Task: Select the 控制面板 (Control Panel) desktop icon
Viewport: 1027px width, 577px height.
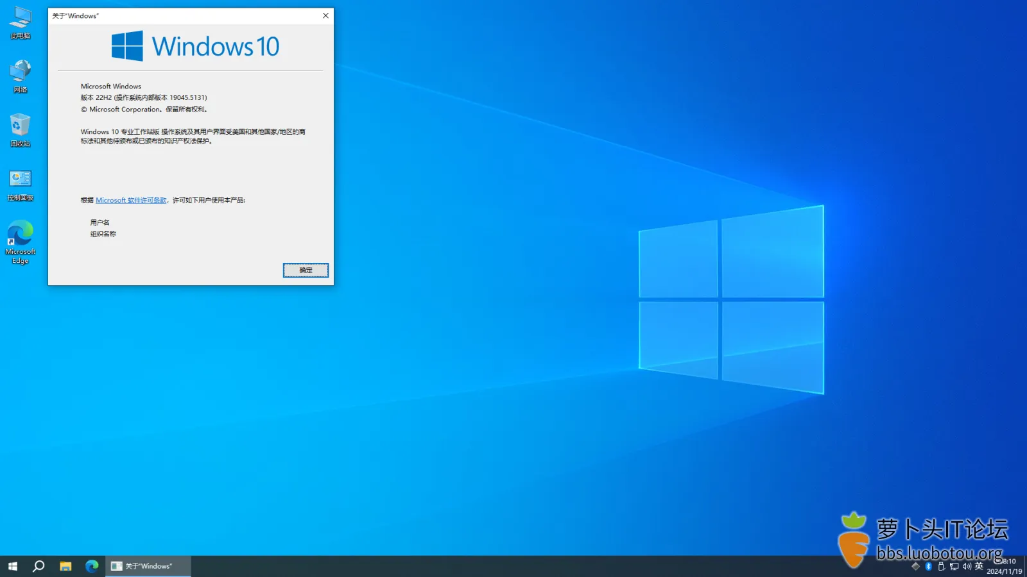Action: click(x=20, y=185)
